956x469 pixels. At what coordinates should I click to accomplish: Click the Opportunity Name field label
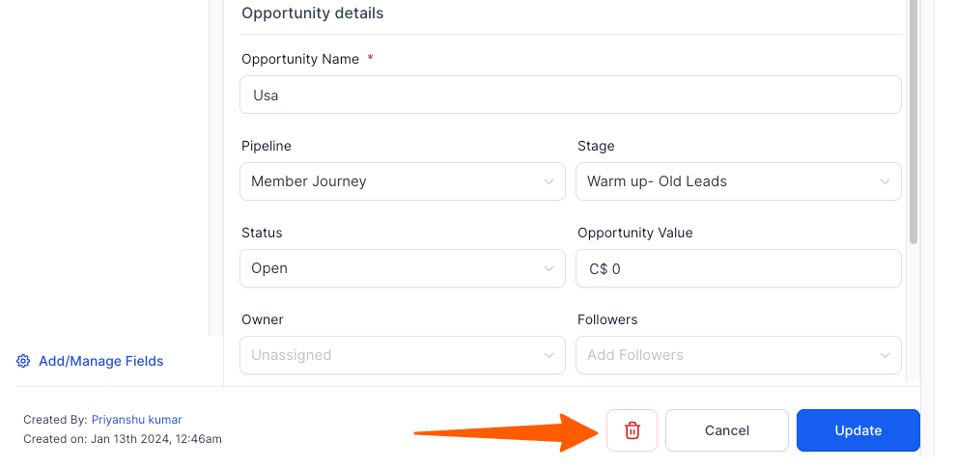click(x=300, y=59)
